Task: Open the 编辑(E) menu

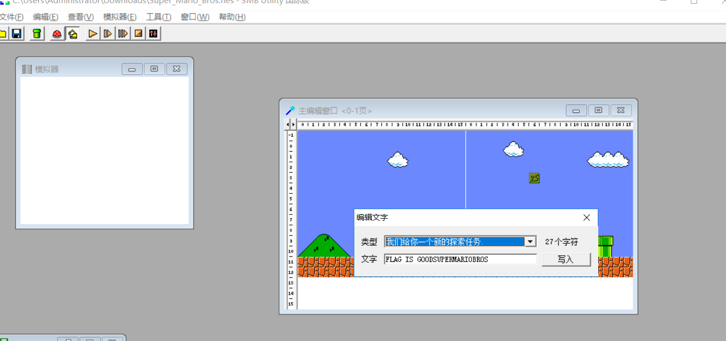Action: [46, 17]
